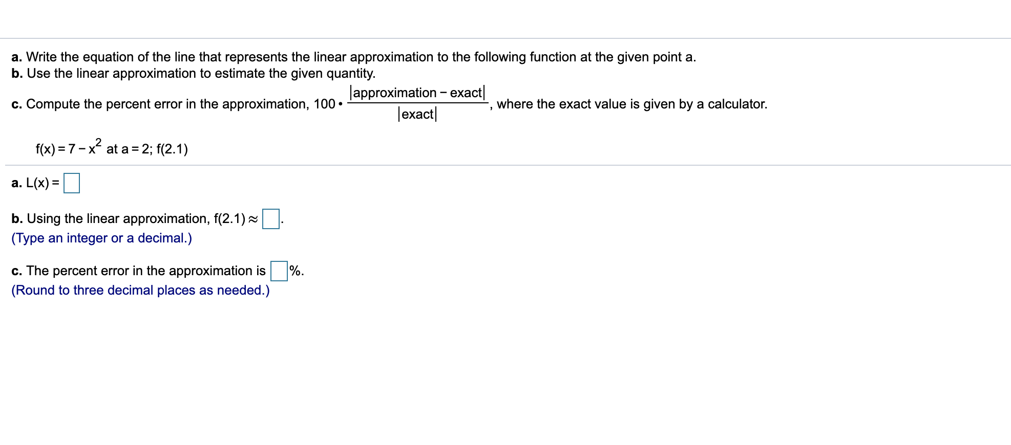
Task: Click the bold label "b." before the approximation prompt
Action: pyautogui.click(x=17, y=218)
